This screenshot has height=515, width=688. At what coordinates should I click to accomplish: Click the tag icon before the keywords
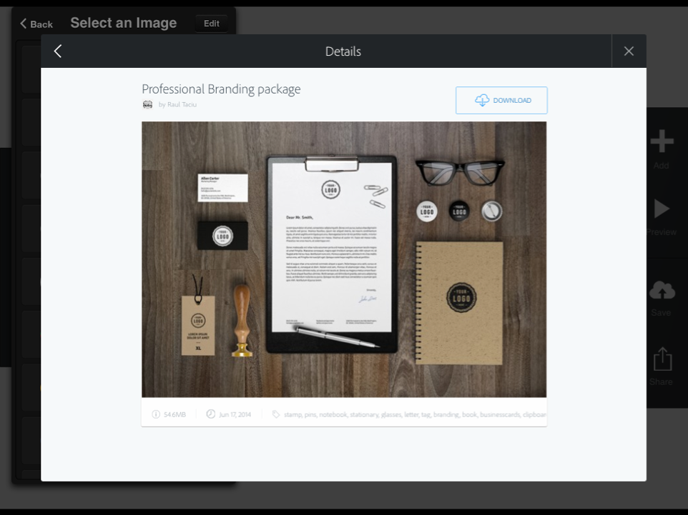[x=276, y=414]
